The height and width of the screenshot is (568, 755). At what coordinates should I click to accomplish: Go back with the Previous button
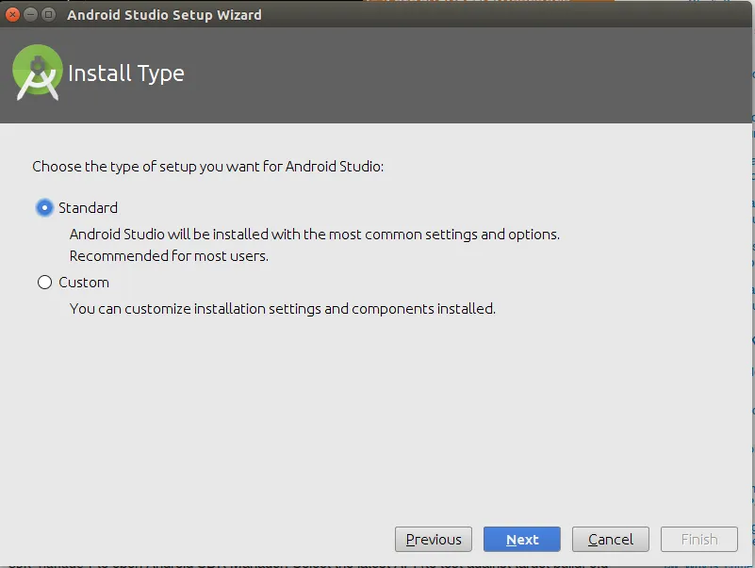pos(434,540)
